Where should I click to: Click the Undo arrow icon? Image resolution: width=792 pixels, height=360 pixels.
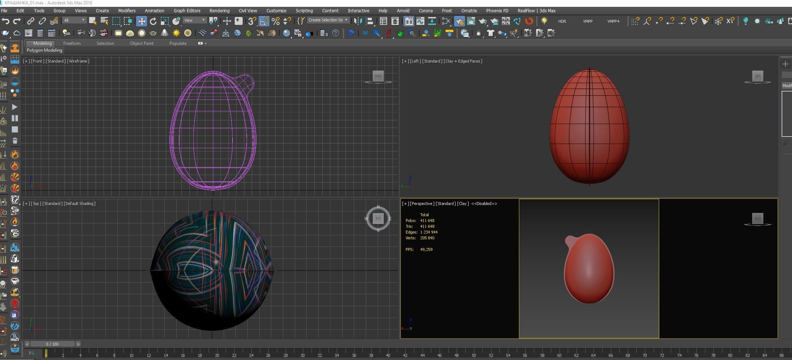coord(5,21)
